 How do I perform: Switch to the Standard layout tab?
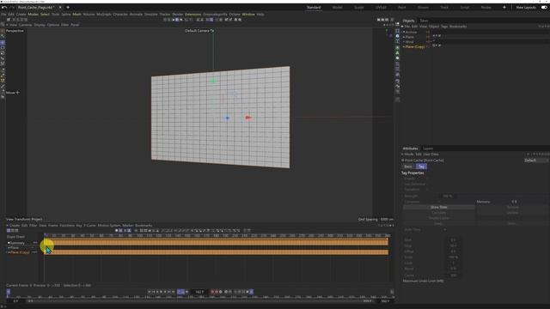point(314,8)
